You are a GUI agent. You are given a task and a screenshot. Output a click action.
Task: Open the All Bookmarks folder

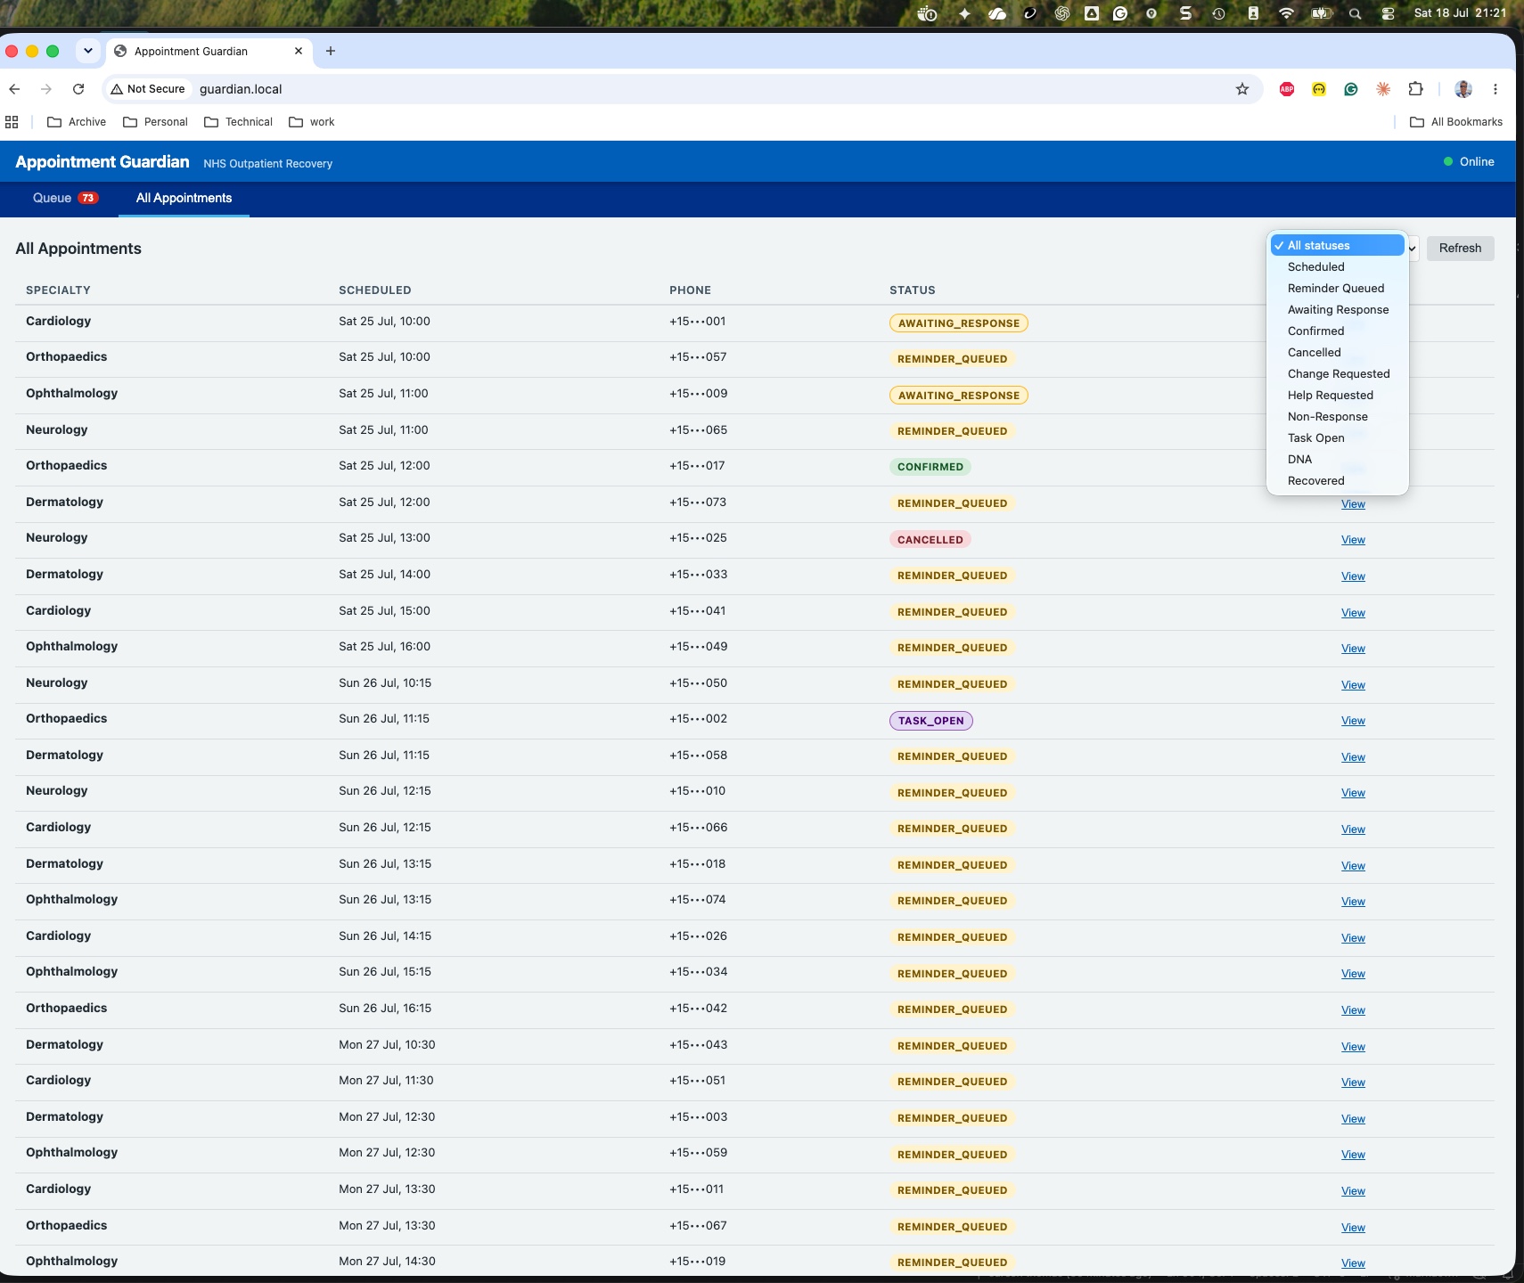(1456, 122)
